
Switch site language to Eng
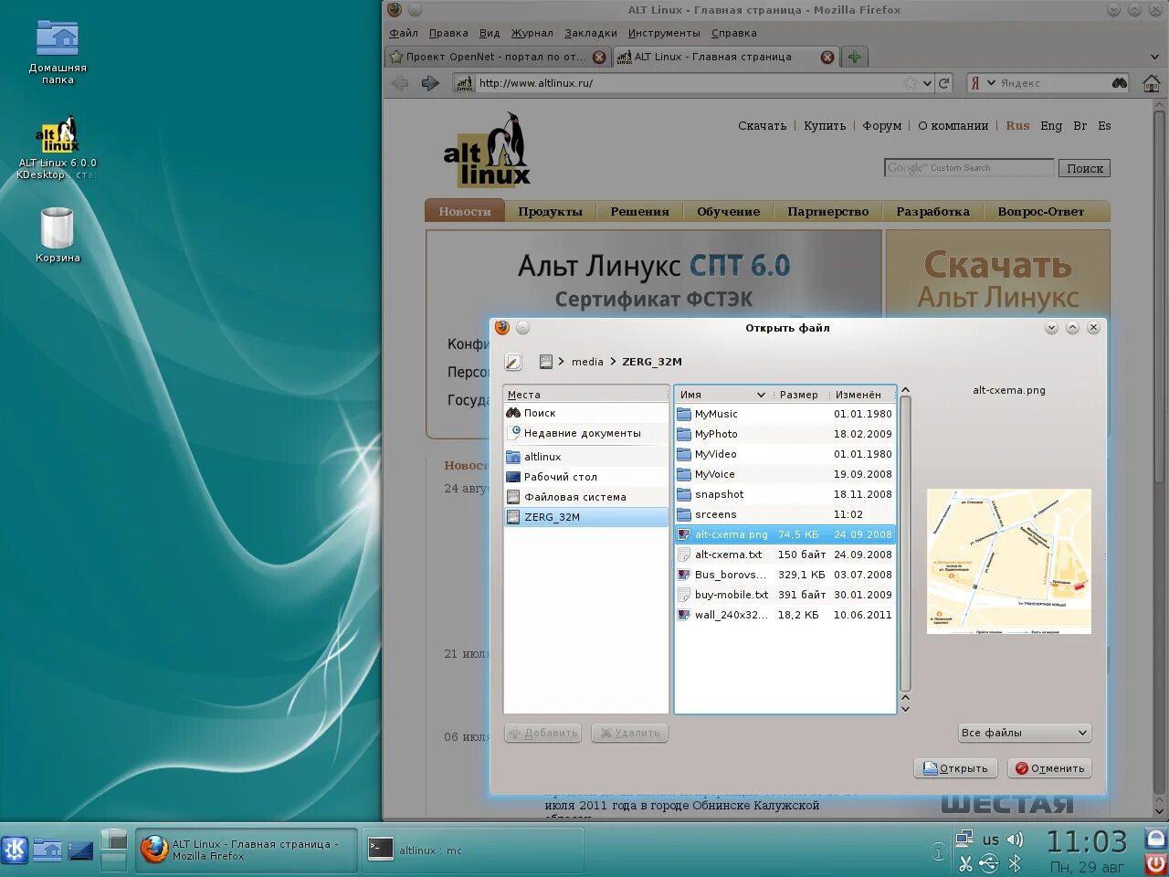point(1051,126)
